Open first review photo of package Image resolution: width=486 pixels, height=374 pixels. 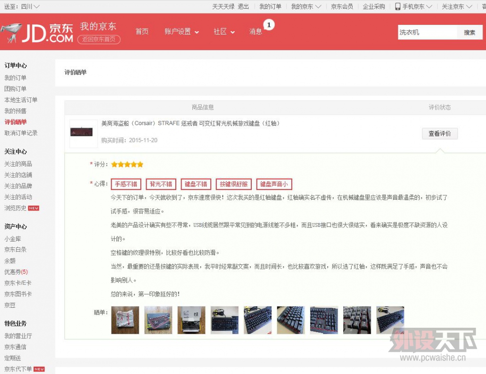tap(125, 320)
